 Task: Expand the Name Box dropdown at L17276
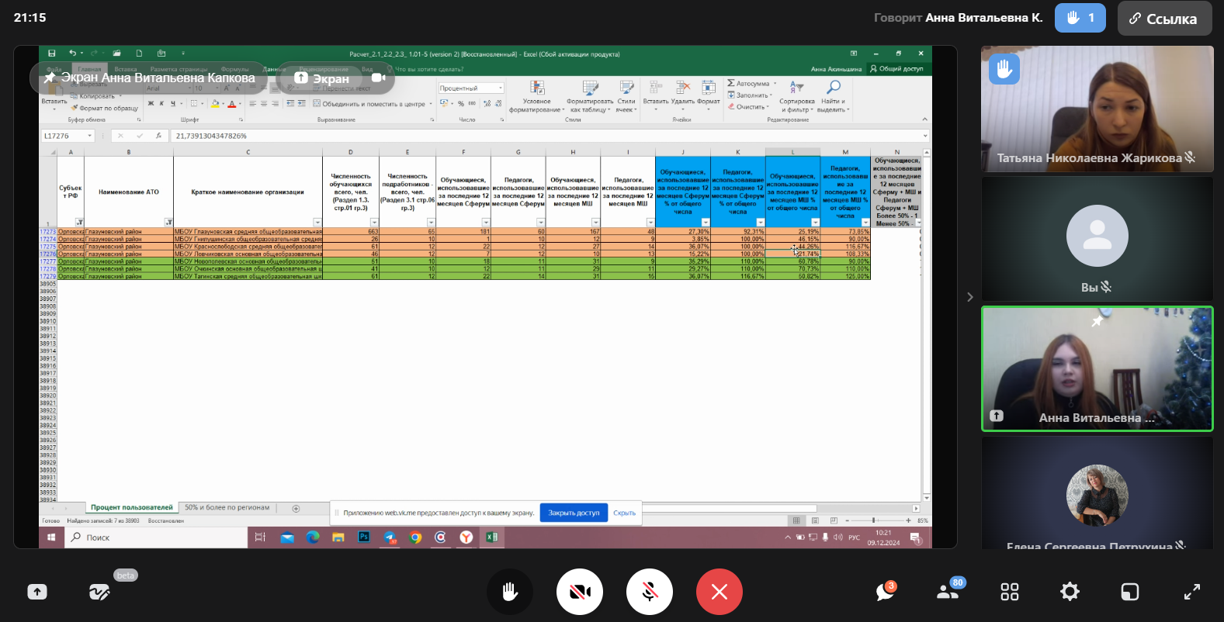(x=90, y=136)
